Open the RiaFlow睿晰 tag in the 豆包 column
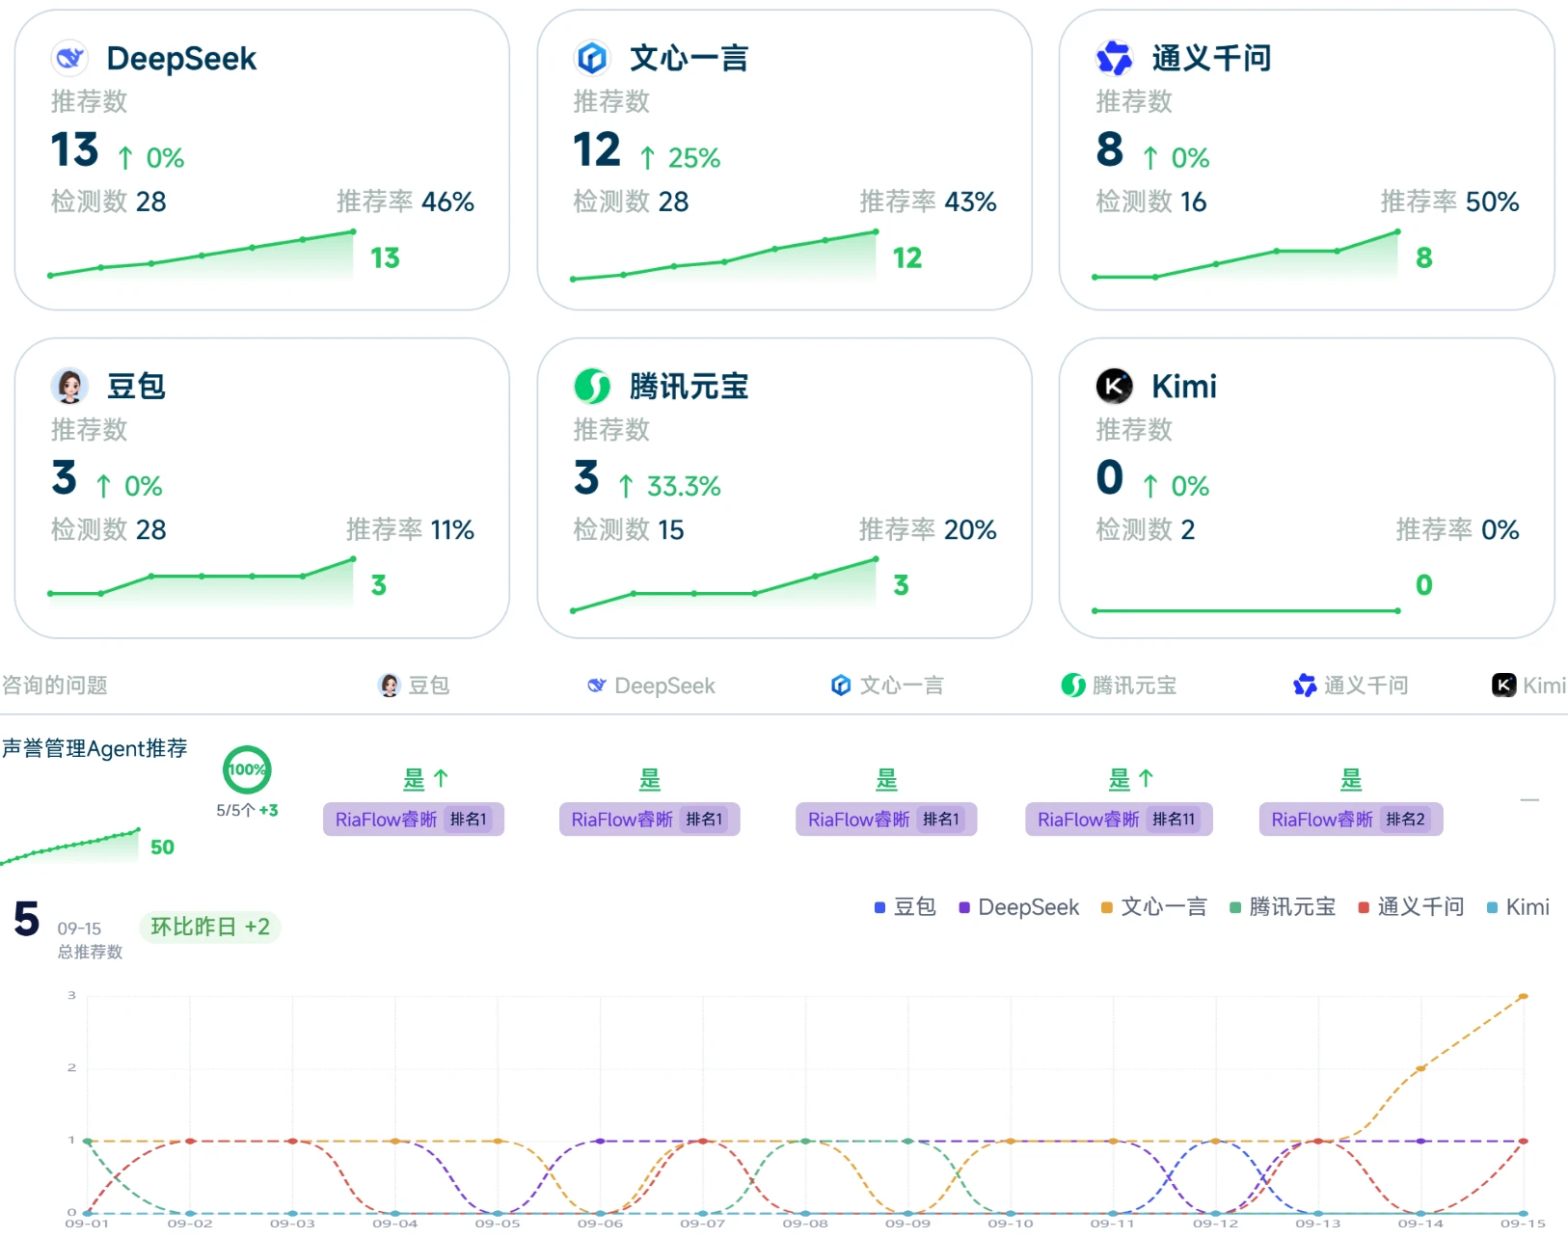1568x1238 pixels. [x=414, y=820]
